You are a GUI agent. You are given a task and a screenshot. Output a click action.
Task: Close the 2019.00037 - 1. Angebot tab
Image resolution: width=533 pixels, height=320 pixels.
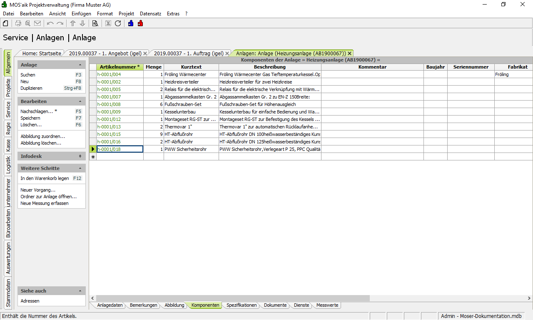pyautogui.click(x=145, y=54)
